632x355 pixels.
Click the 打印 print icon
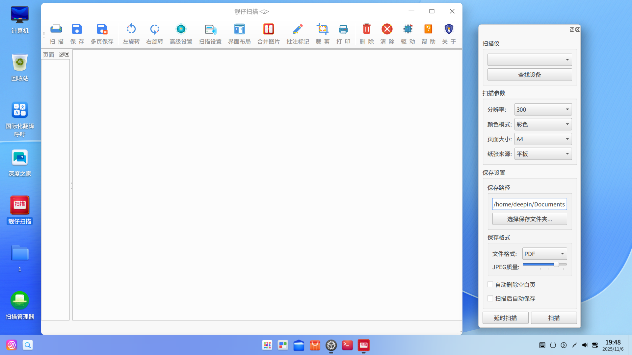pos(343,34)
